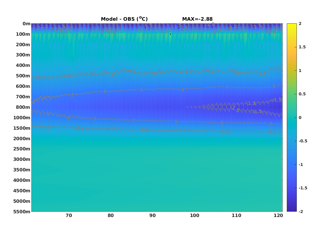The image size is (314, 235).
Task: Select the '5000m' depth tick label
Action: (x=22, y=201)
